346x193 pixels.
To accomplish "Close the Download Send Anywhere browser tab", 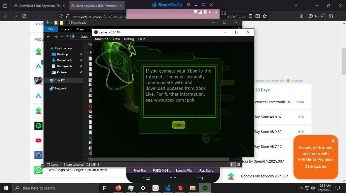I will pyautogui.click(x=64, y=6).
